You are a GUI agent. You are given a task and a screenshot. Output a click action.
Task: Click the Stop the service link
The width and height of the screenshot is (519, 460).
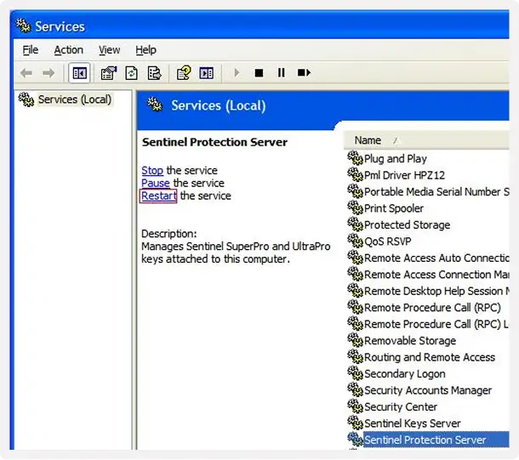point(152,171)
